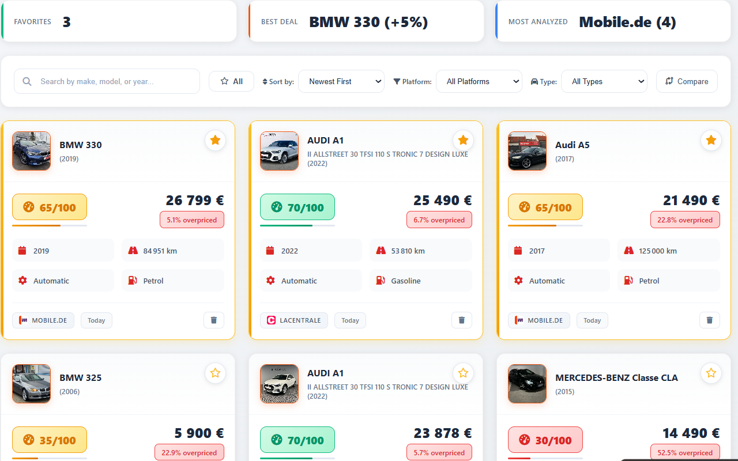Image resolution: width=738 pixels, height=461 pixels.
Task: Click the Compare button
Action: [x=687, y=81]
